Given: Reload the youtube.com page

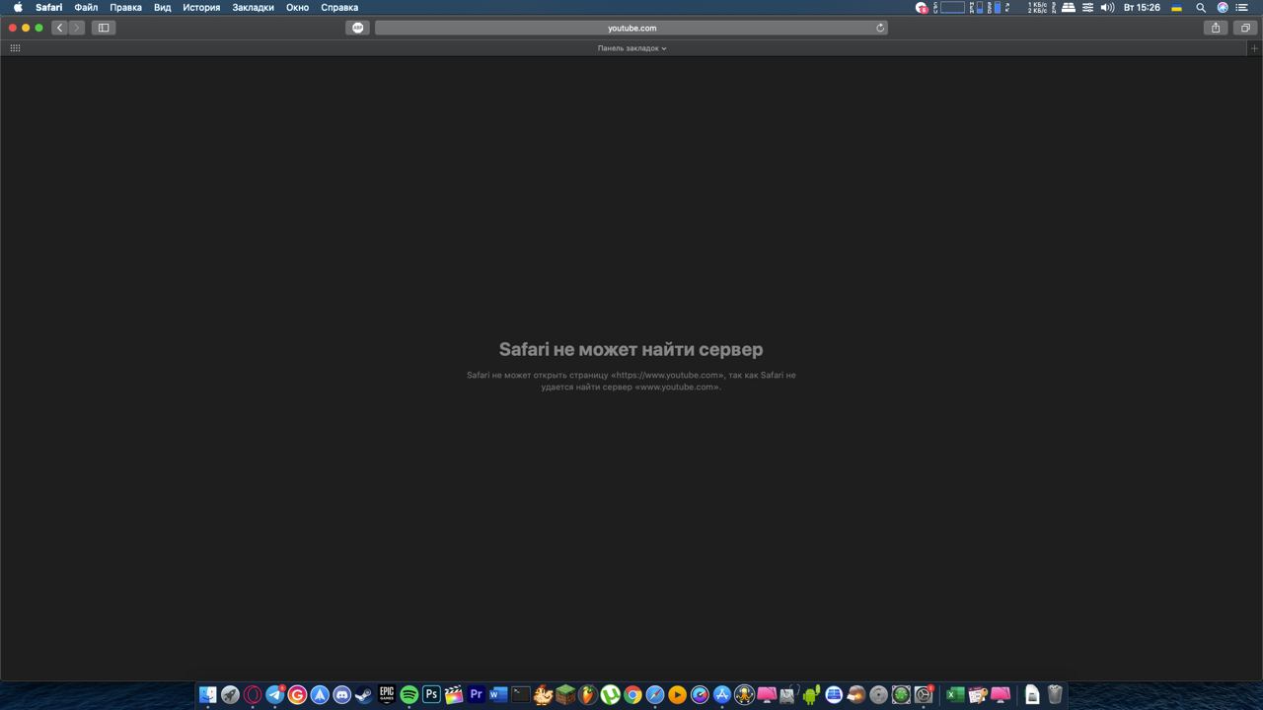Looking at the screenshot, I should click(880, 28).
